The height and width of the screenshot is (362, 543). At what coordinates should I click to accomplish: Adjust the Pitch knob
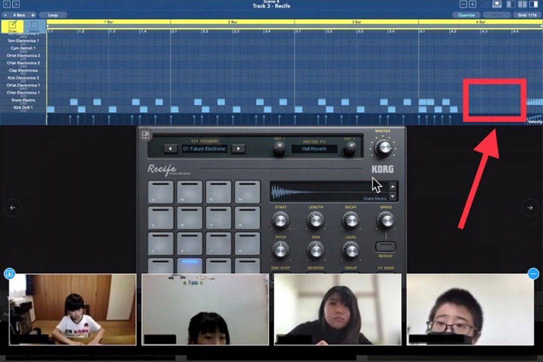(280, 250)
